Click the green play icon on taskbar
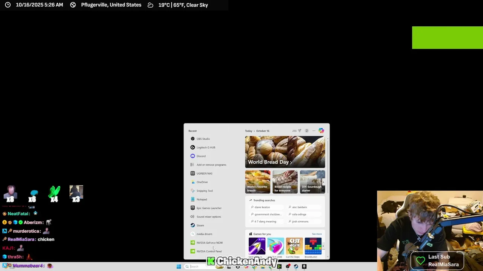Image resolution: width=483 pixels, height=271 pixels. [279, 266]
